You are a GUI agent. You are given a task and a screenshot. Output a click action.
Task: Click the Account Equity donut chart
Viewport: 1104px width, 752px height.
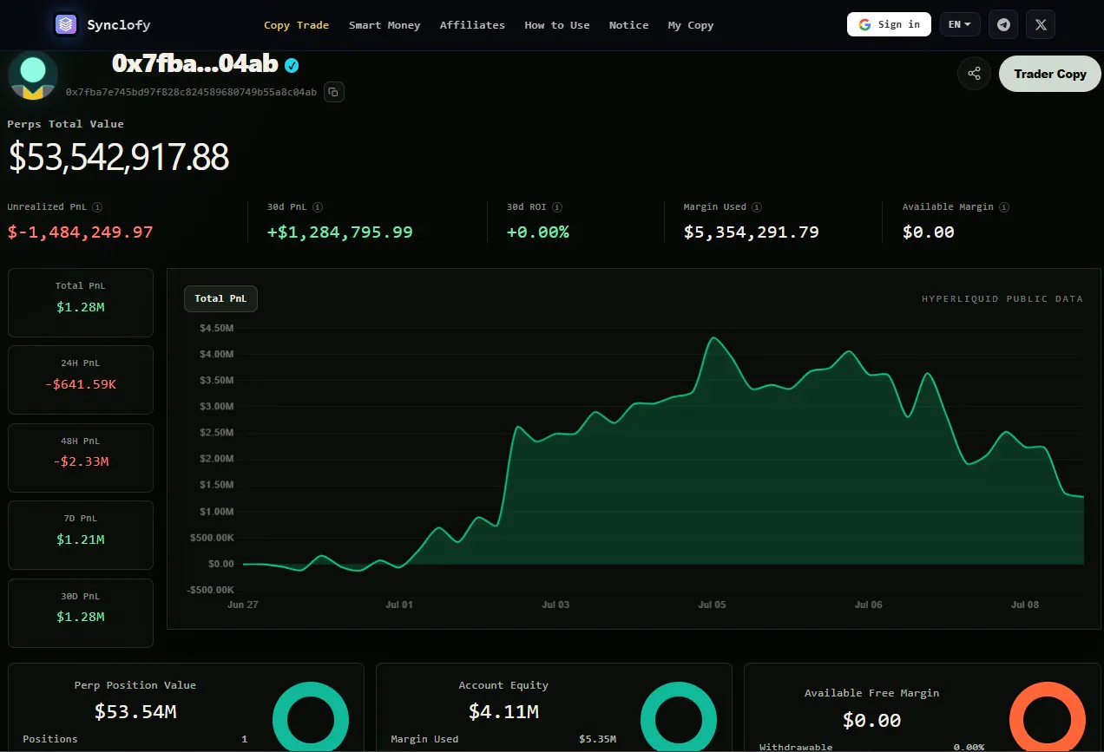(x=679, y=716)
